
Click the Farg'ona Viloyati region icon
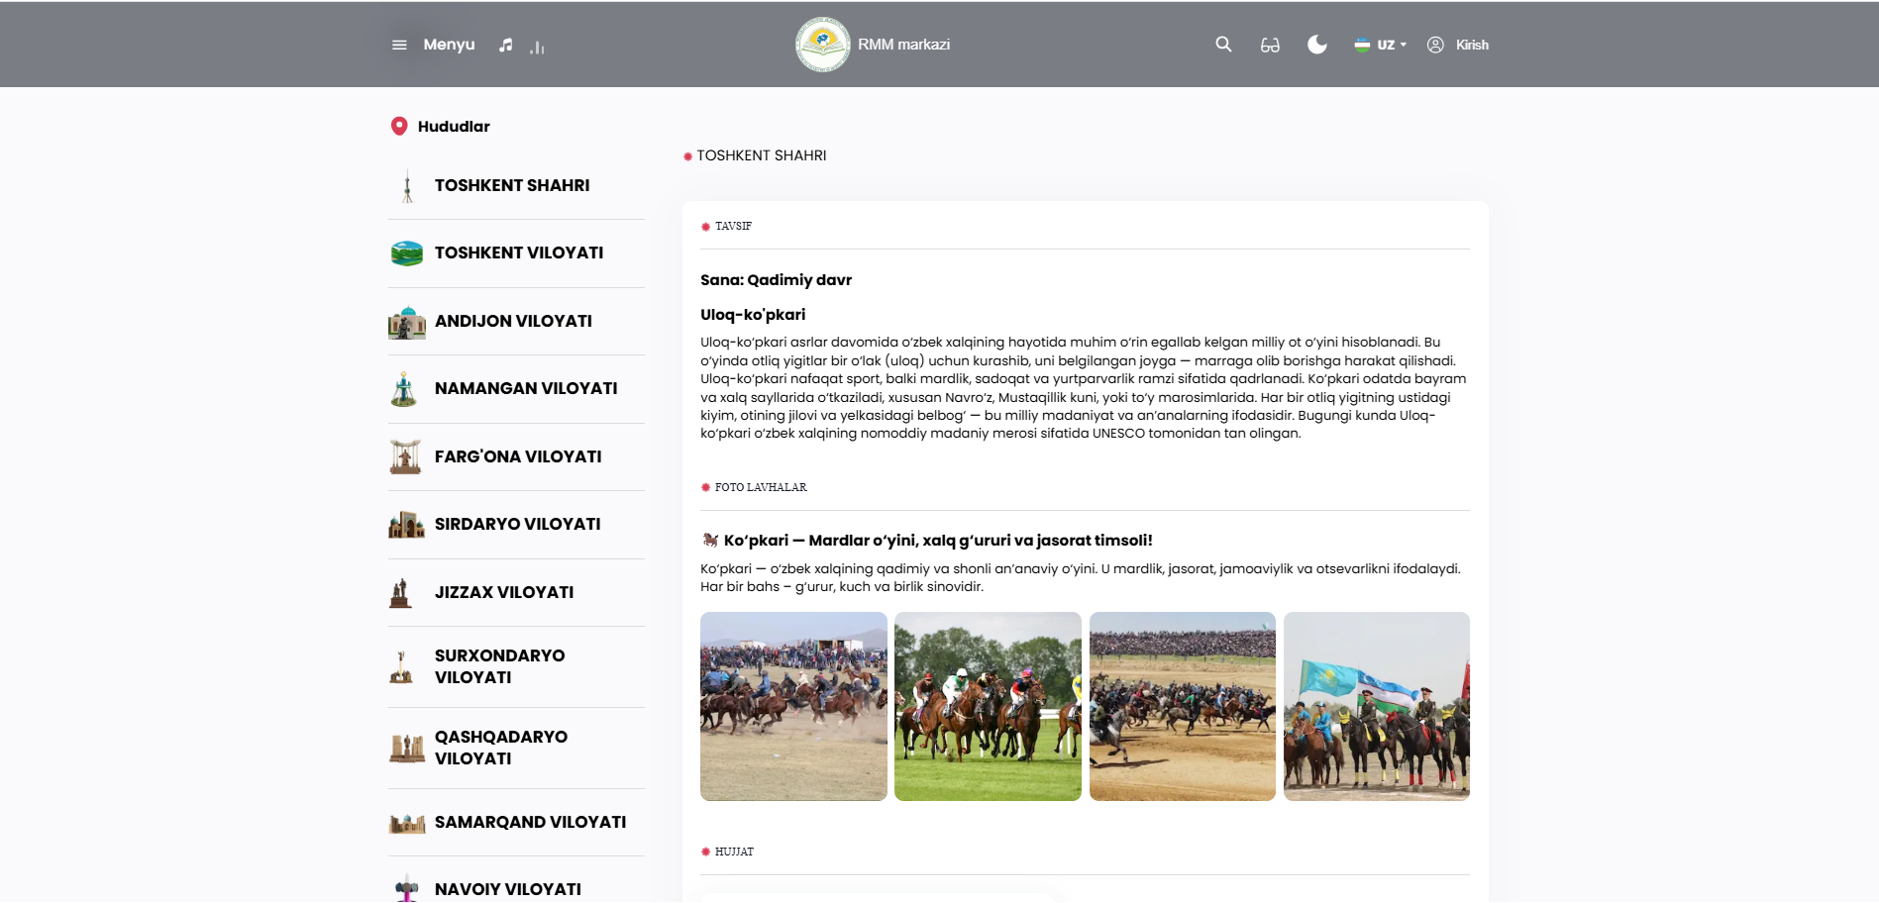coord(406,456)
